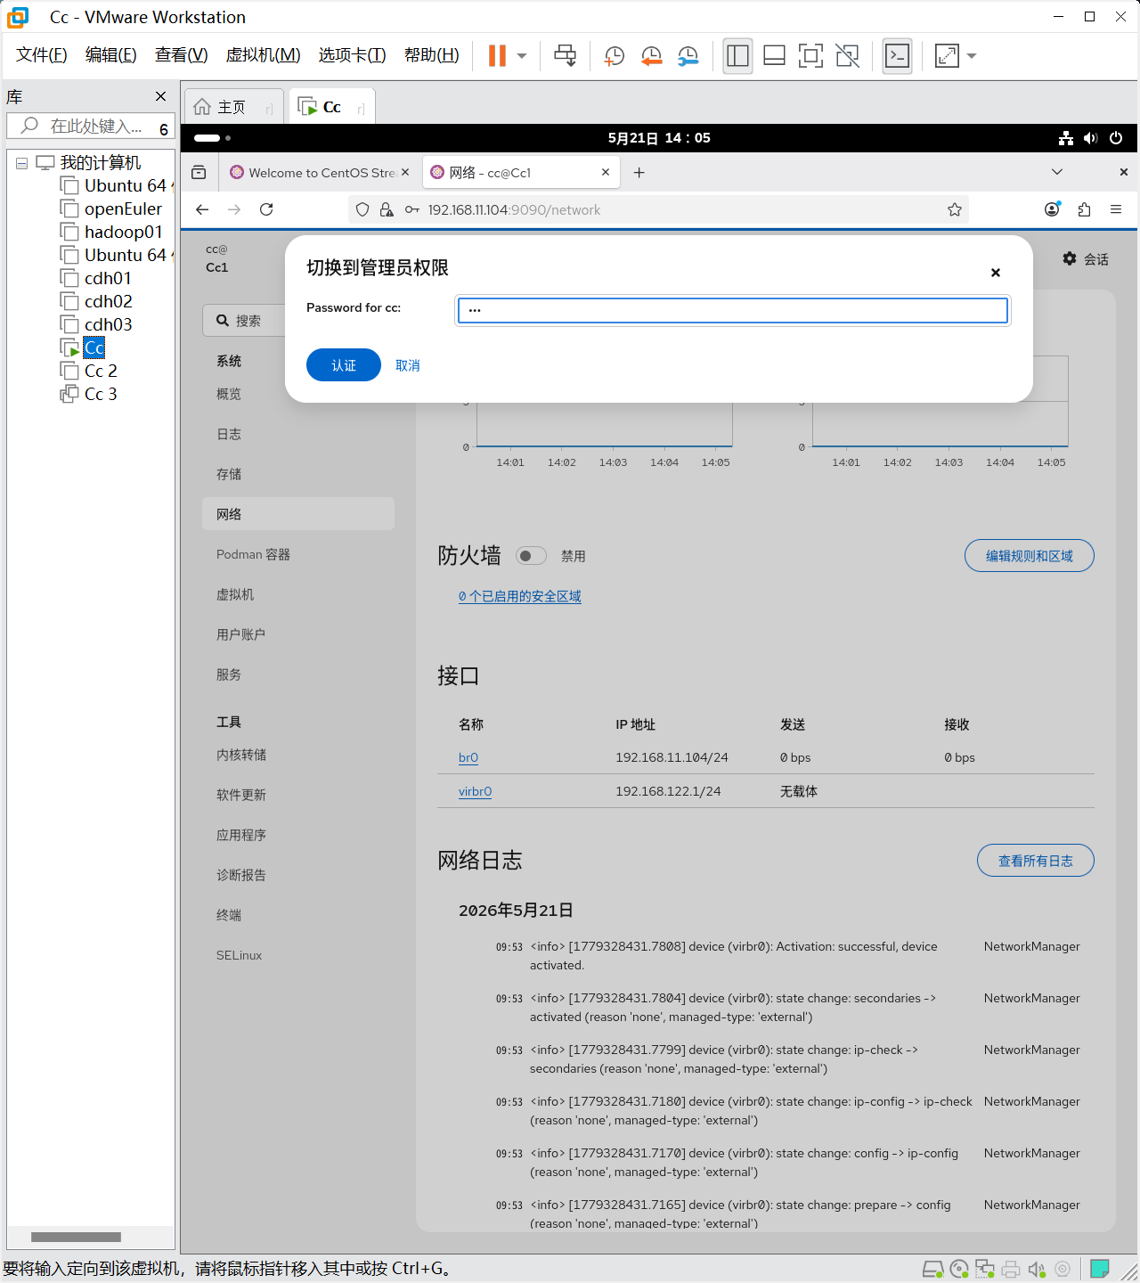The width and height of the screenshot is (1140, 1283).
Task: Open the 编辑(E) menu
Action: click(x=111, y=55)
